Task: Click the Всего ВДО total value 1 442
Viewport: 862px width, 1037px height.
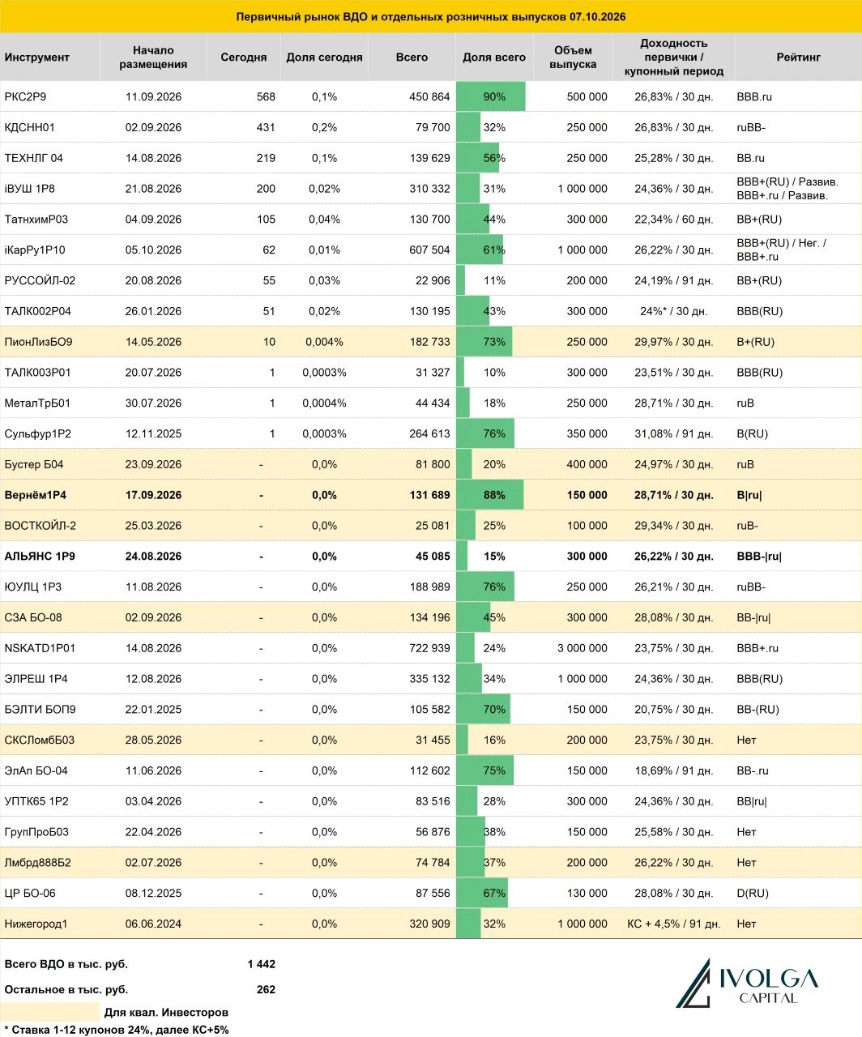Action: [262, 964]
